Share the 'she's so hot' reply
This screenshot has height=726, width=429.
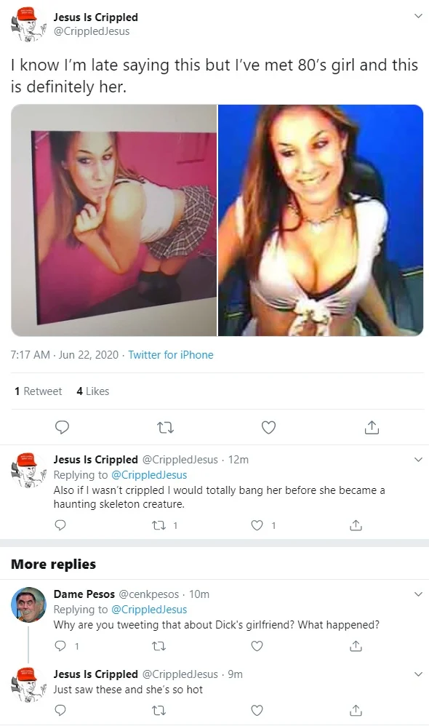tap(356, 710)
